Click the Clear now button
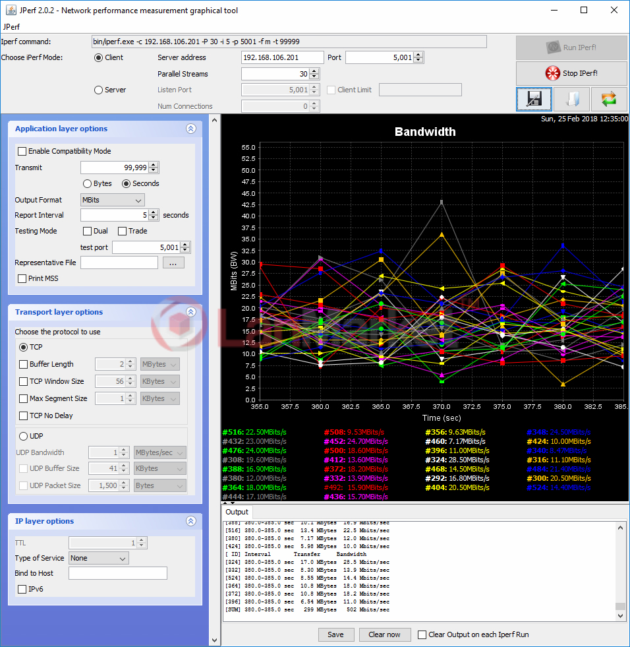This screenshot has width=630, height=647. (384, 634)
